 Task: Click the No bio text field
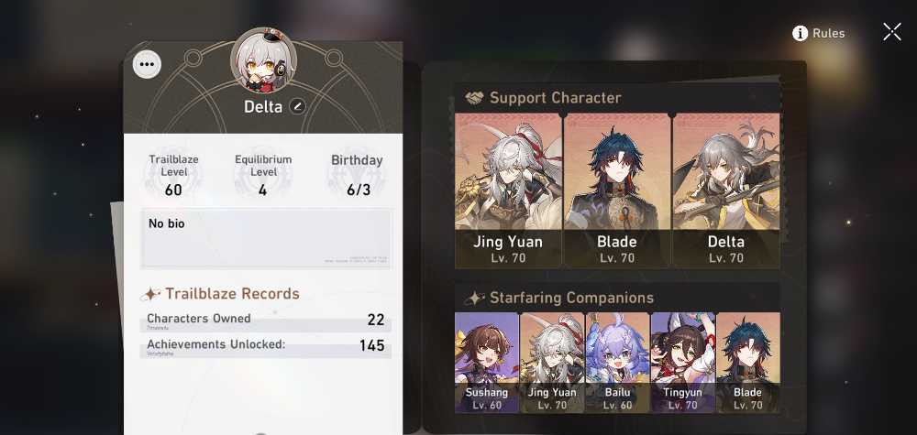point(266,238)
